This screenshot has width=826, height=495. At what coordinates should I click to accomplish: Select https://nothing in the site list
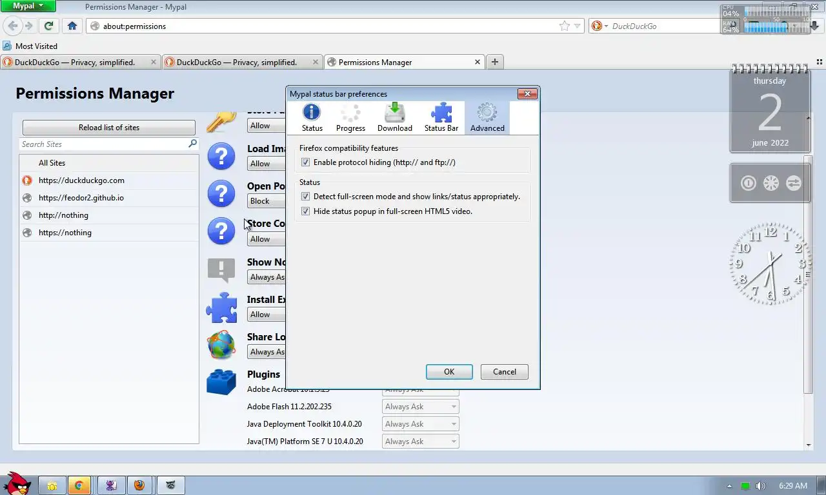tap(109, 233)
